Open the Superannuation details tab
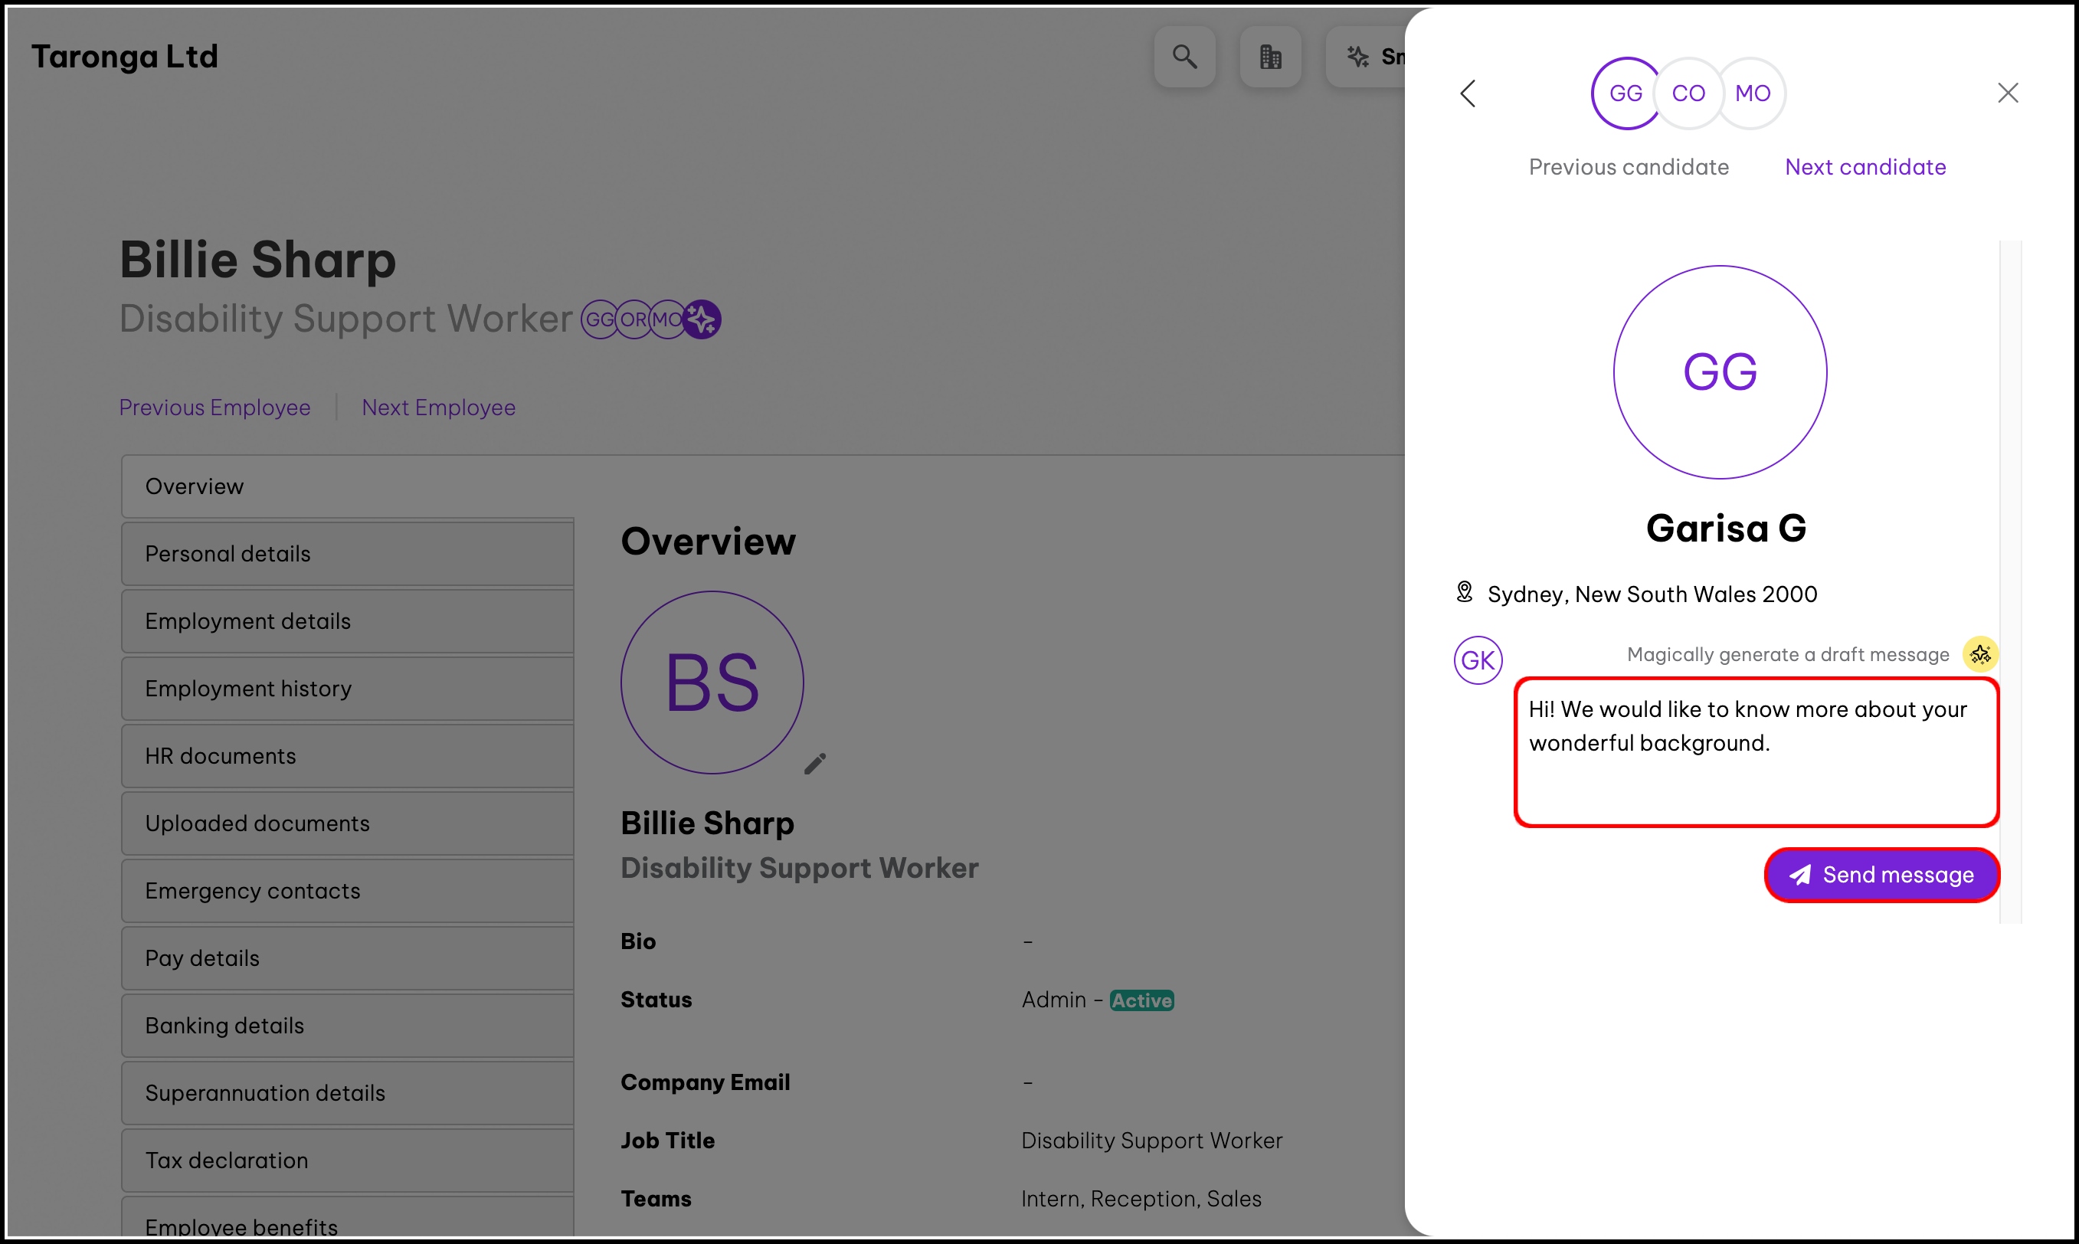Screen dimensions: 2079x1244 click(347, 1093)
